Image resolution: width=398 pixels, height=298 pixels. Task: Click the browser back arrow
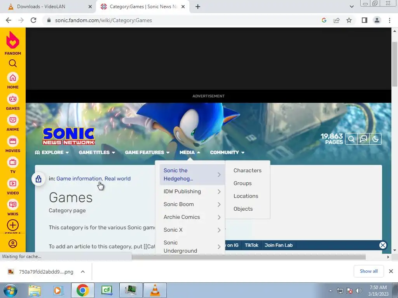coord(9,20)
